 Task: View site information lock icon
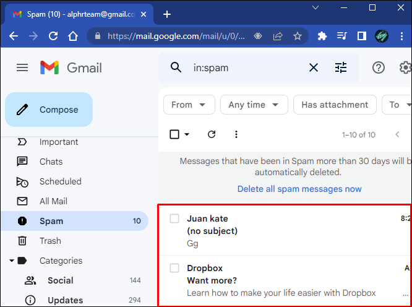point(98,36)
